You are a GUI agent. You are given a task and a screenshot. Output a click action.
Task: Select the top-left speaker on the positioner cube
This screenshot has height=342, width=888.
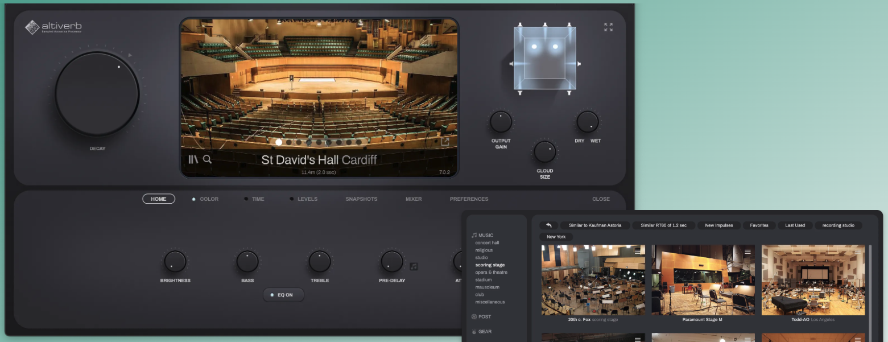click(519, 25)
